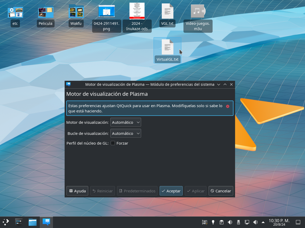Open the KDE application launcher
Viewport: 305px width, 228px height.
(6, 222)
